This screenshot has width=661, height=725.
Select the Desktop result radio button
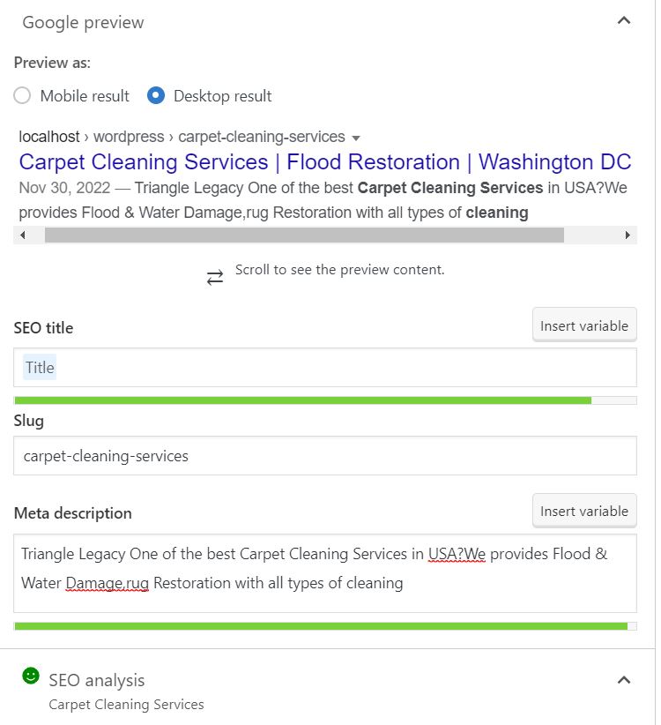(156, 96)
